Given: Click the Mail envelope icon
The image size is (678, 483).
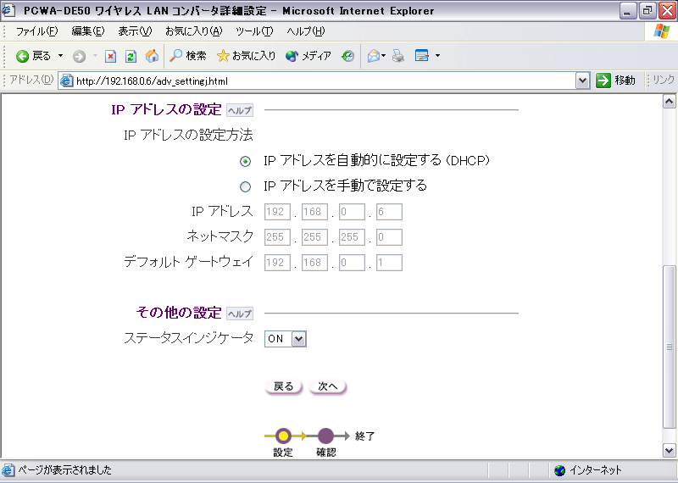Looking at the screenshot, I should point(374,56).
